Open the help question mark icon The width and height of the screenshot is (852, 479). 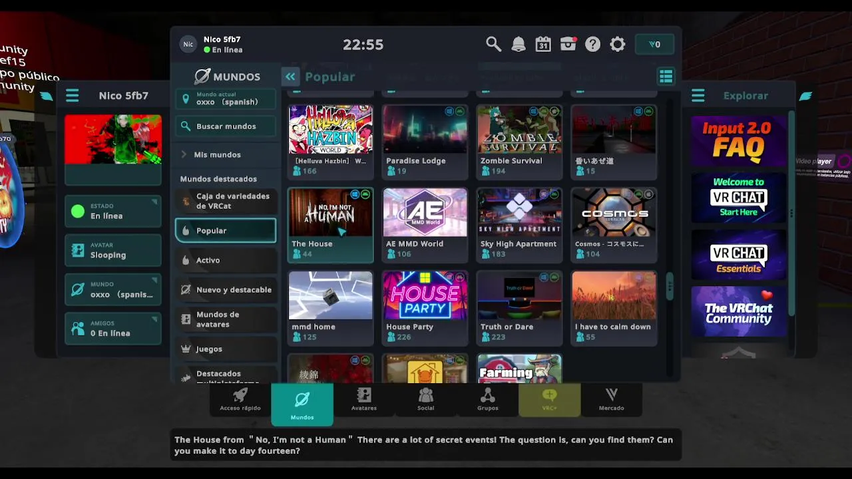[592, 45]
